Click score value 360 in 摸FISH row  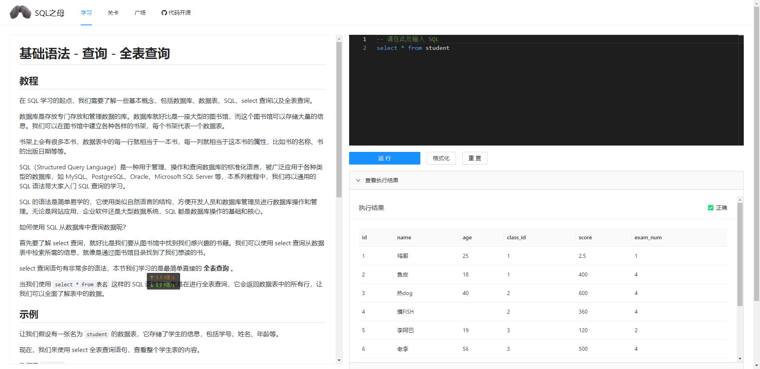[x=583, y=312]
